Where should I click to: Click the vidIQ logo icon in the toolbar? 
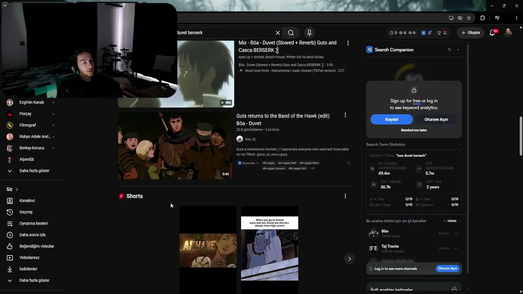point(423,33)
